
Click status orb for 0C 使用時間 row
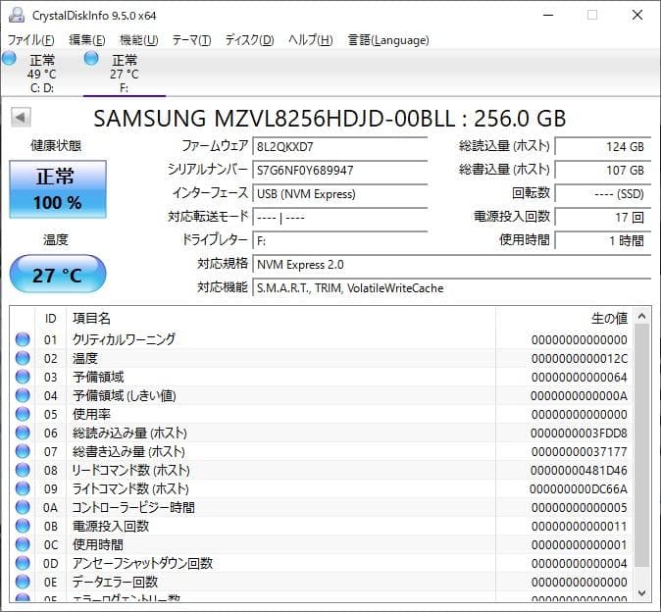[x=23, y=544]
